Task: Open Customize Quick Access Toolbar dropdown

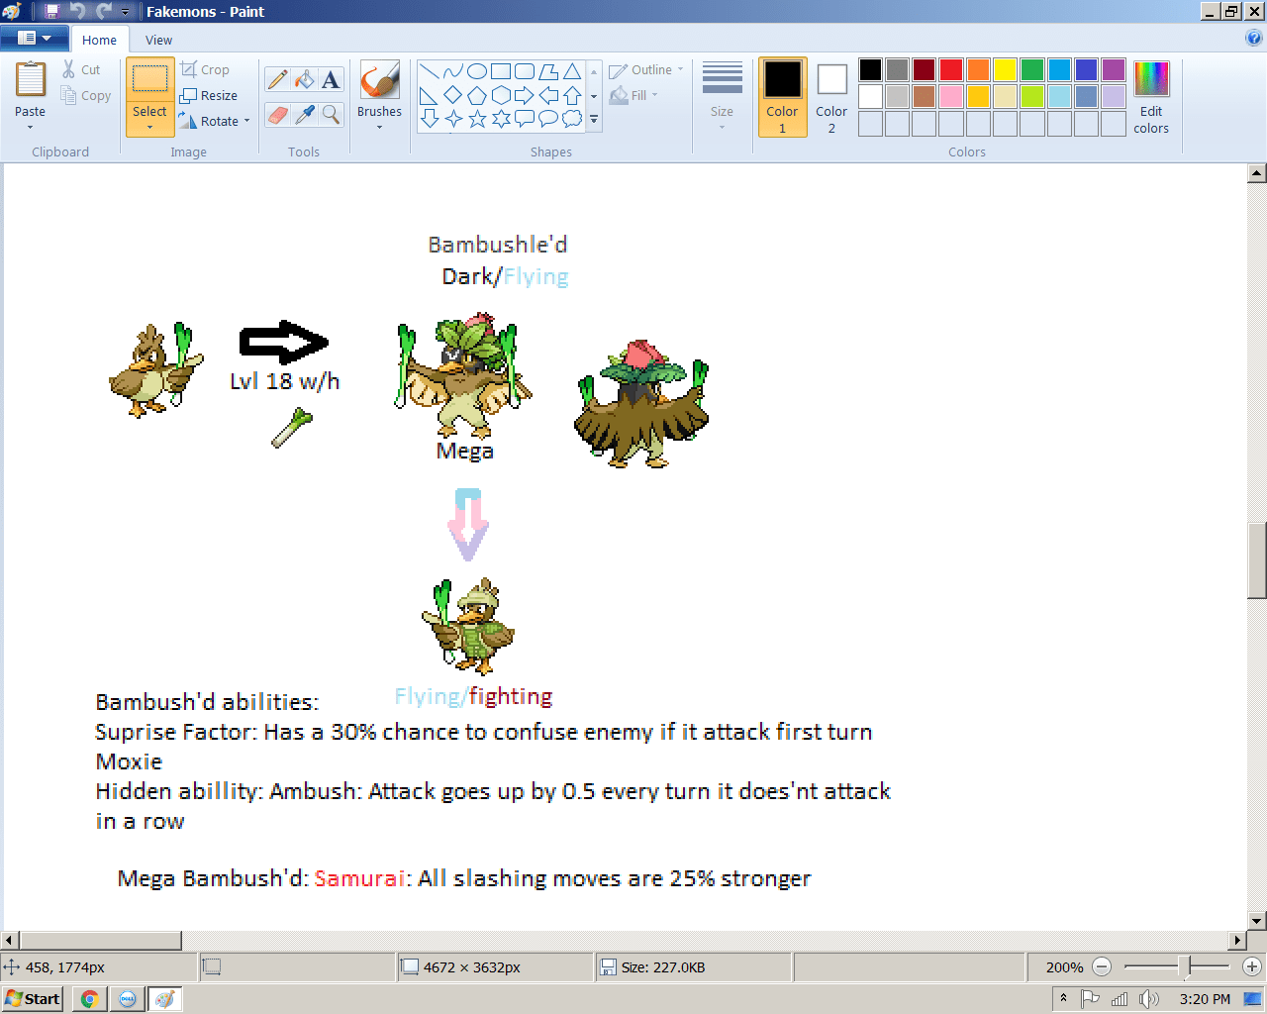Action: coord(125,11)
